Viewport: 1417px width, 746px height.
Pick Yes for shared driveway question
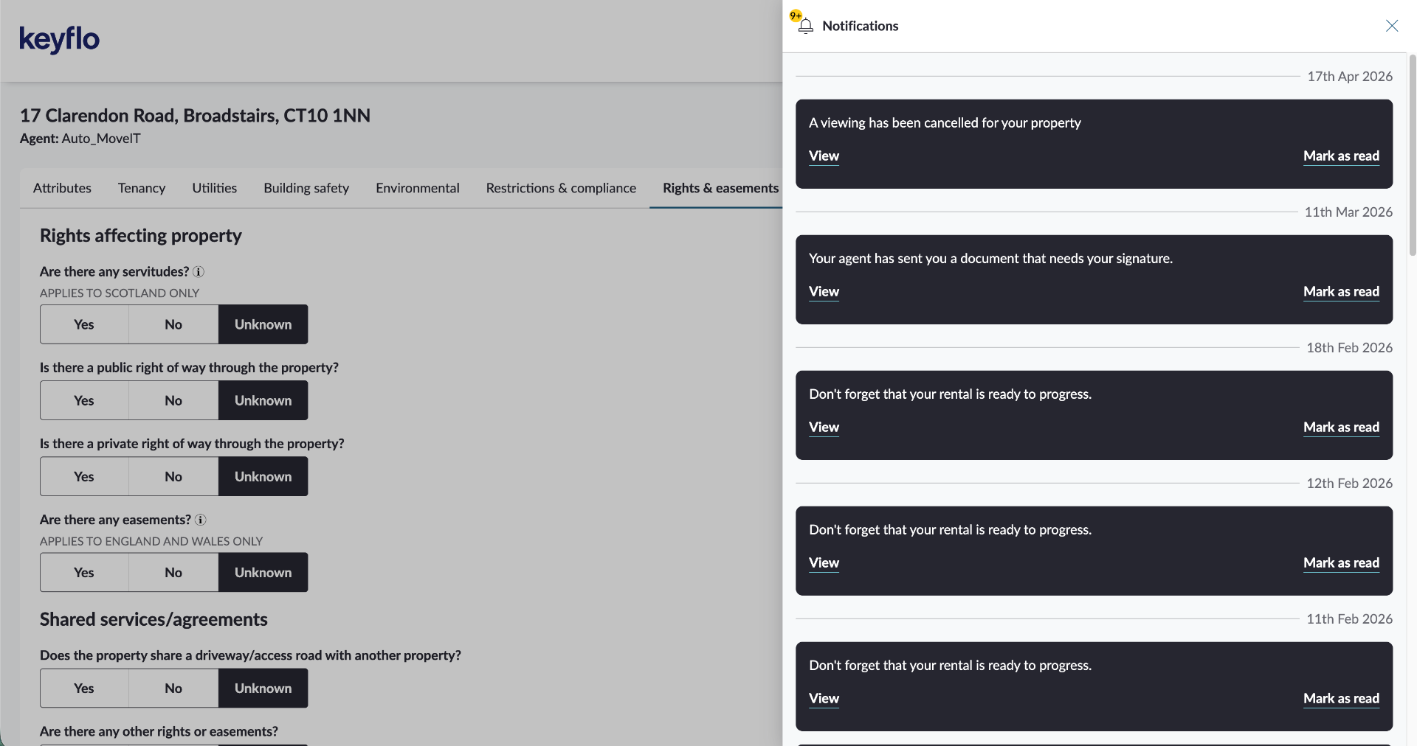(84, 688)
